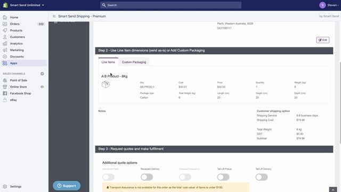The image size is (341, 192).
Task: Open Settings link
Action: pos(15,187)
